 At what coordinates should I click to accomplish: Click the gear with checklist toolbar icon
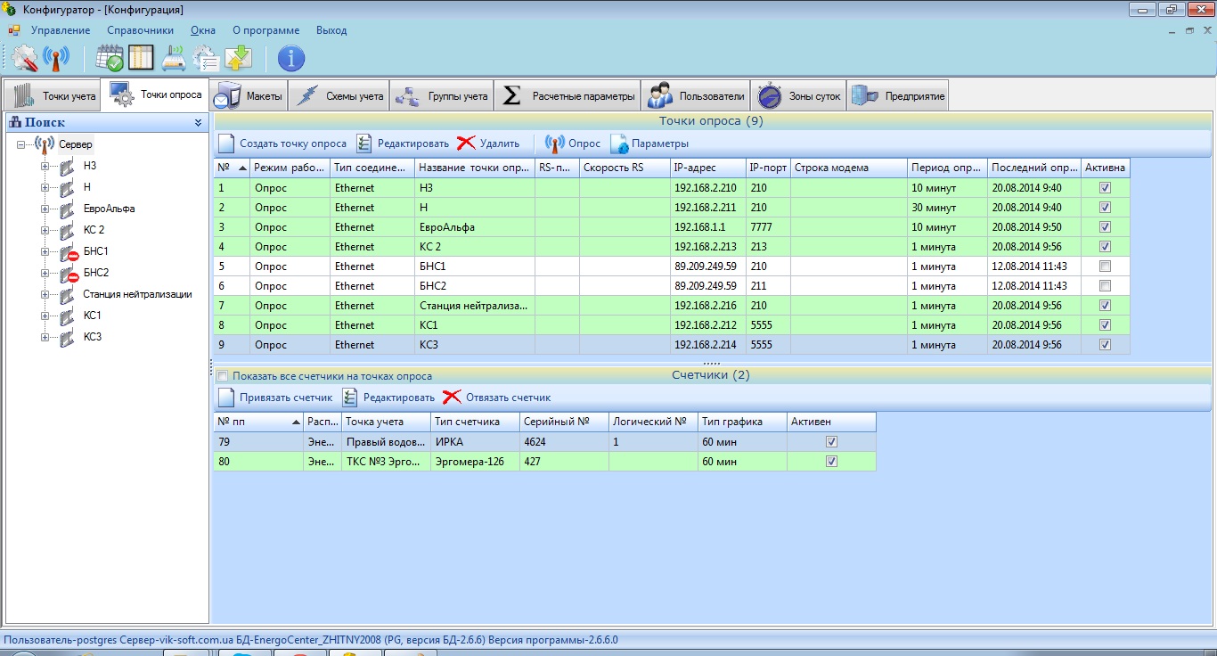click(x=206, y=59)
